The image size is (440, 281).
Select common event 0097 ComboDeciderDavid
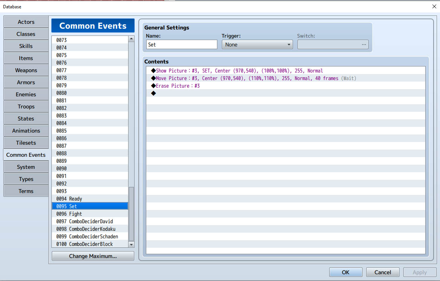point(90,221)
